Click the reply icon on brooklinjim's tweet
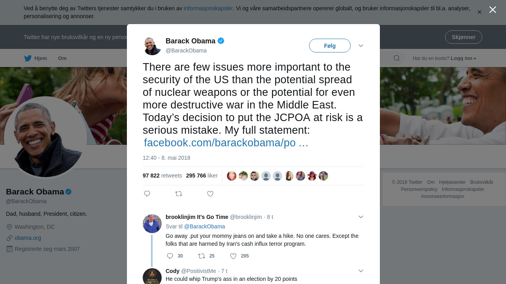Screen dimensions: 506x284 [x=170, y=256]
